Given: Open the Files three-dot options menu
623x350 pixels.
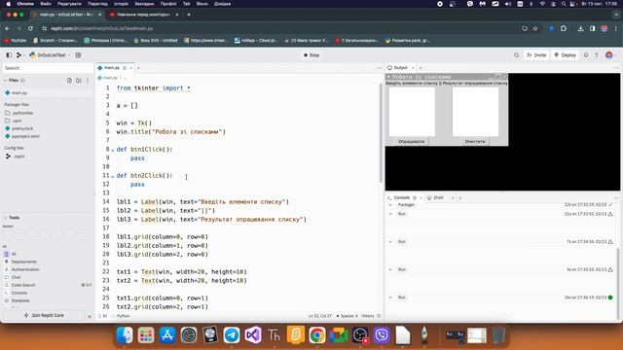Looking at the screenshot, I should 88,80.
